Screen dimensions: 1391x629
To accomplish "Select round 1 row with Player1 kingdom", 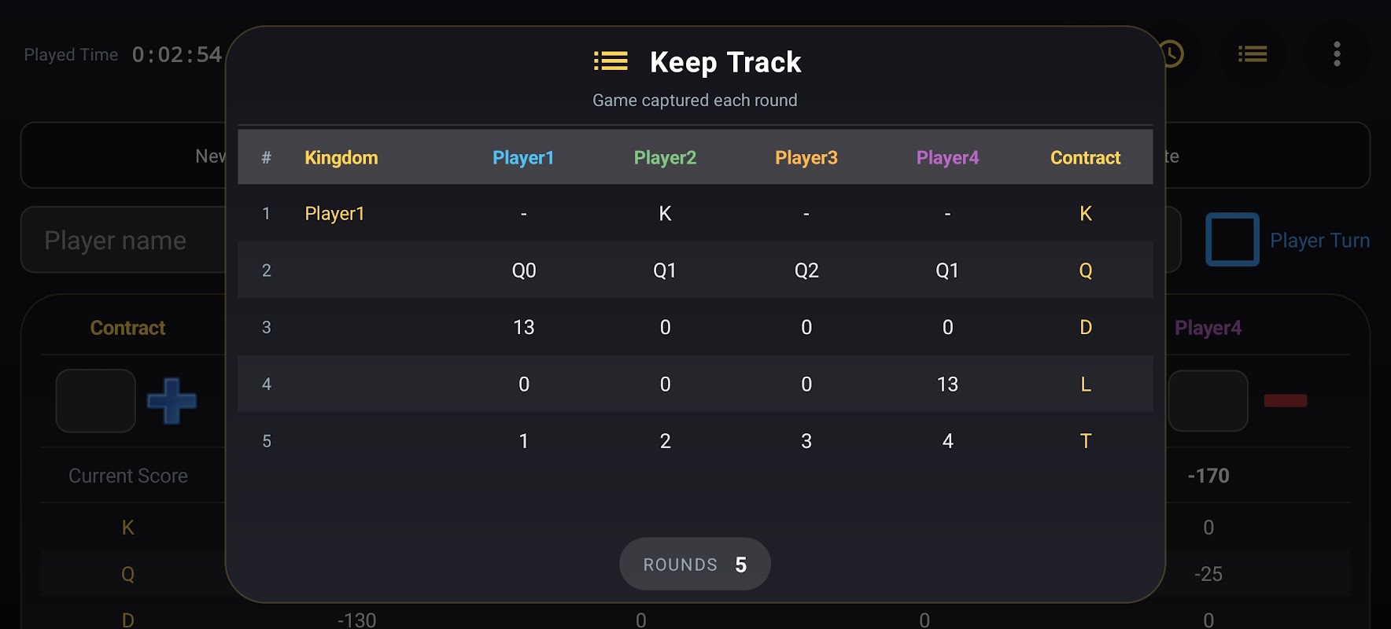I will (695, 213).
